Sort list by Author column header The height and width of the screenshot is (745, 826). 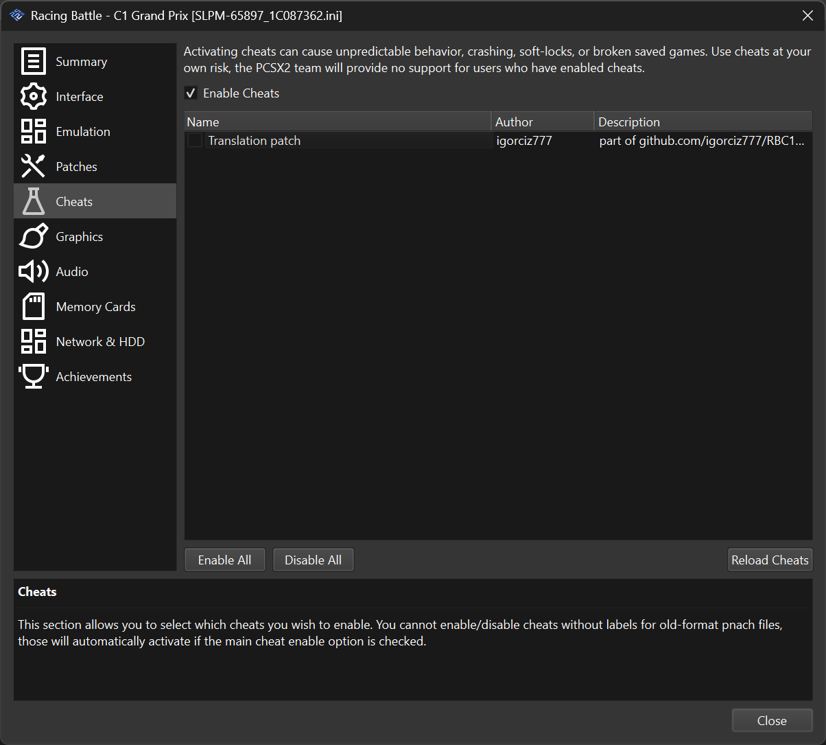(x=542, y=122)
